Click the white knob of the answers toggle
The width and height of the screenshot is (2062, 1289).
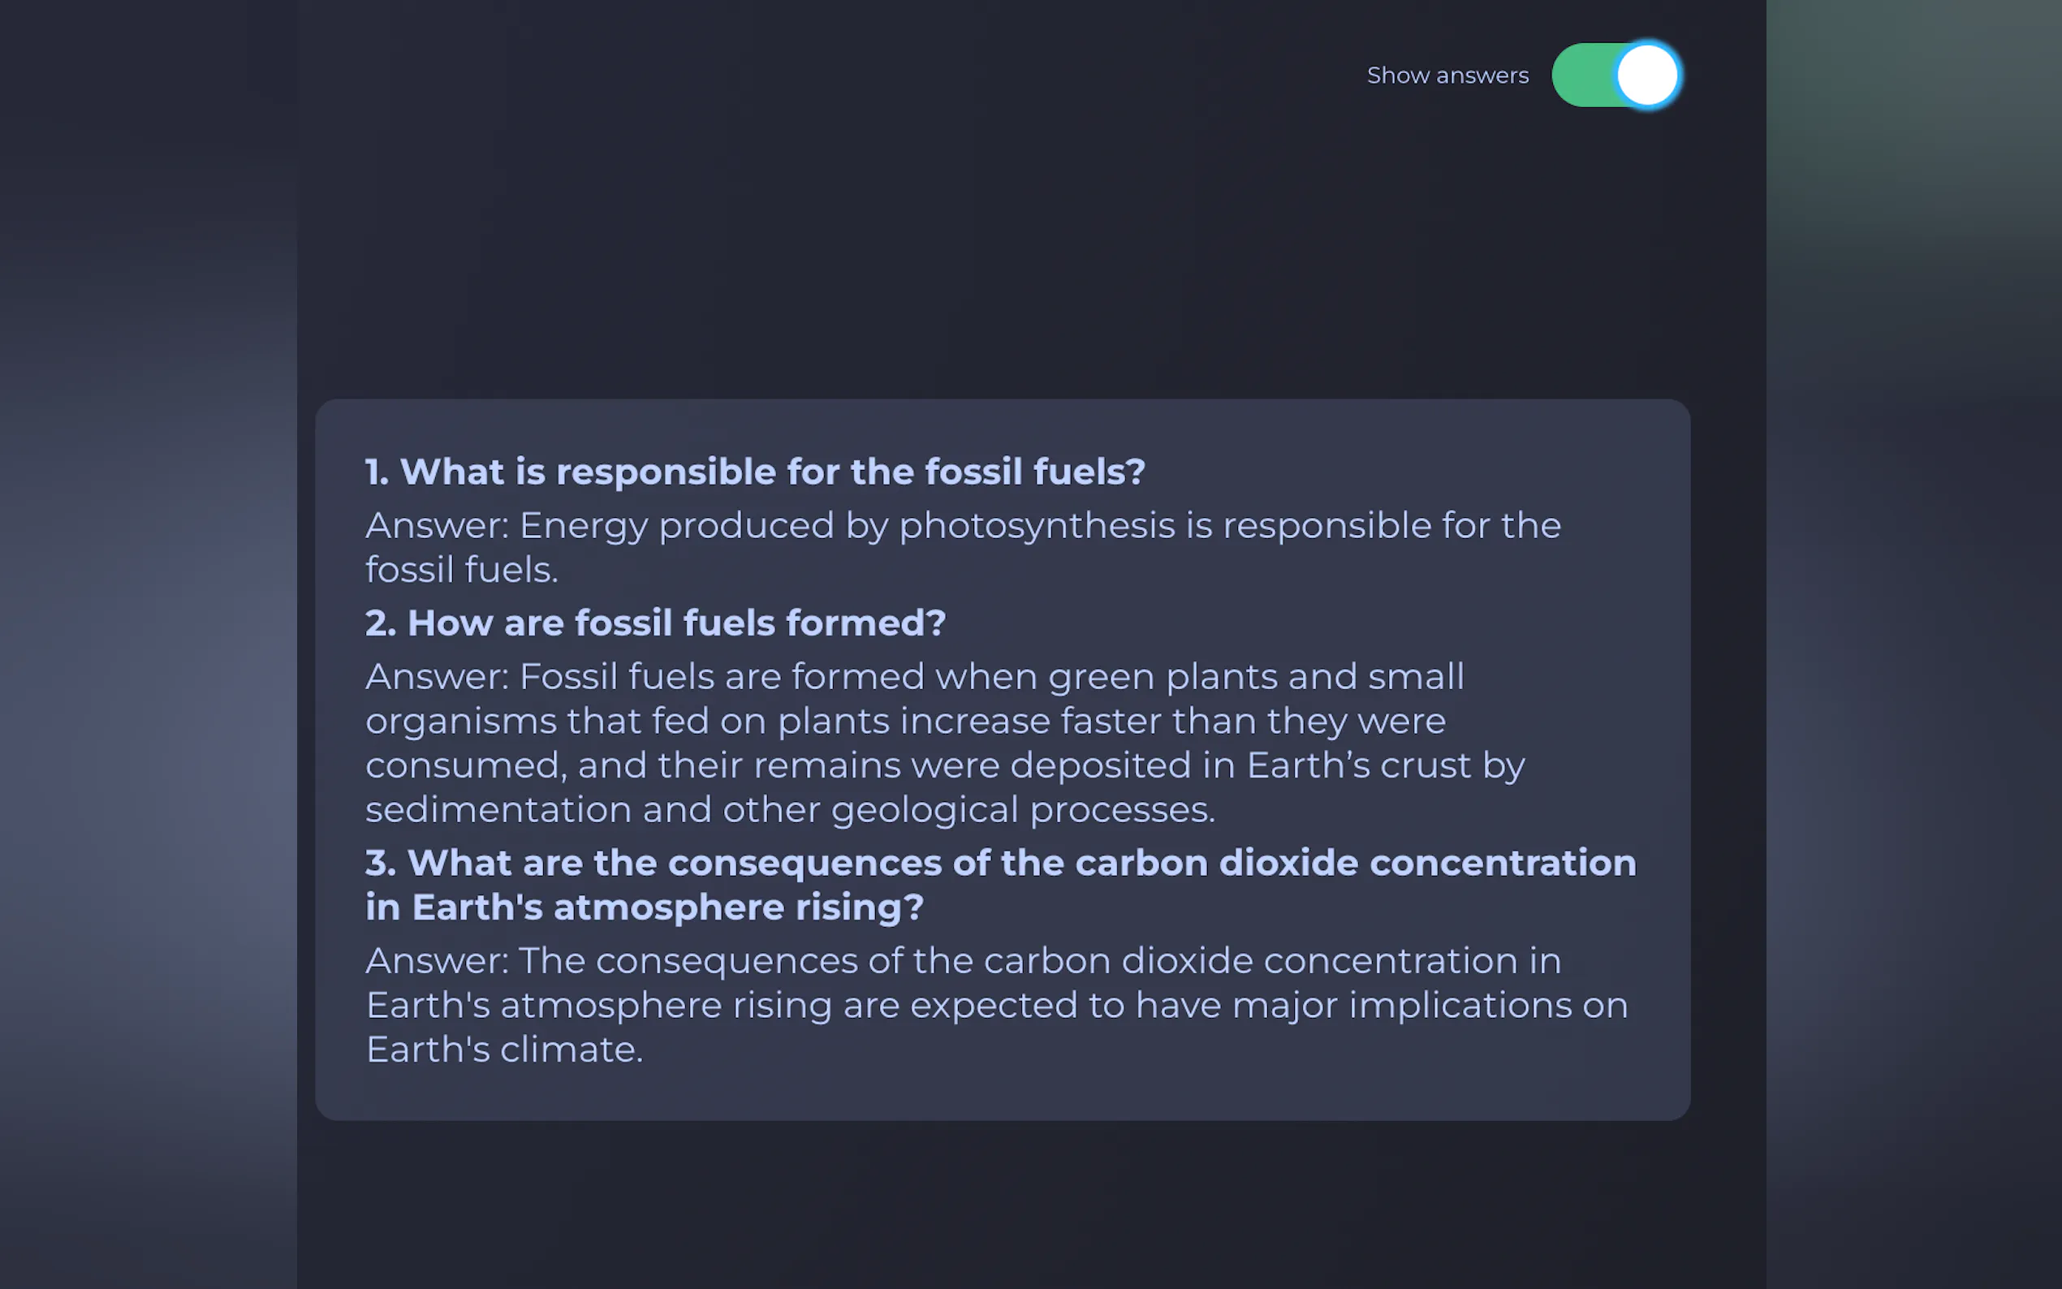(1647, 75)
